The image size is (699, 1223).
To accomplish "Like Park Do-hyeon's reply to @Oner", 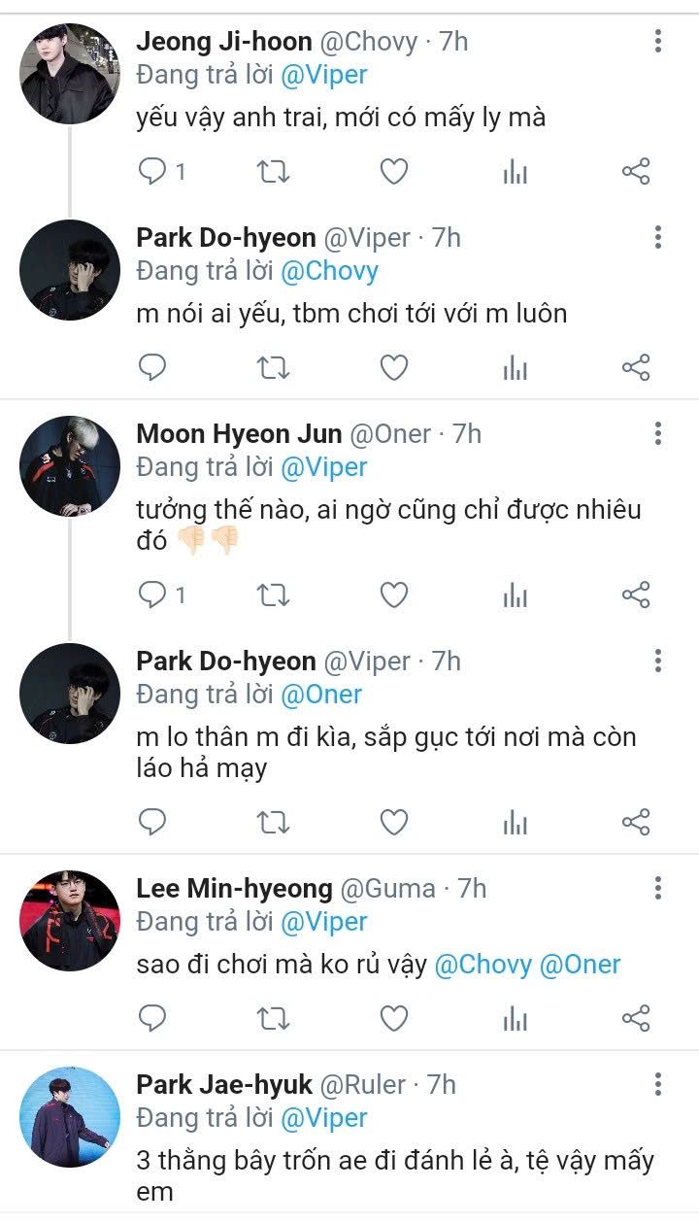I will pos(393,823).
